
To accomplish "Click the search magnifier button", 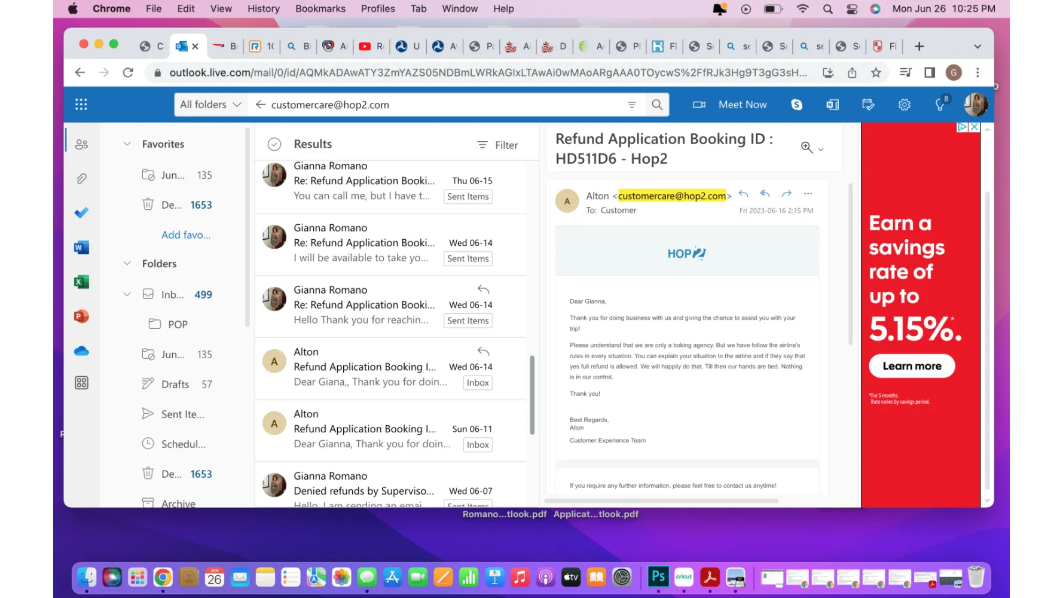I will [x=657, y=105].
